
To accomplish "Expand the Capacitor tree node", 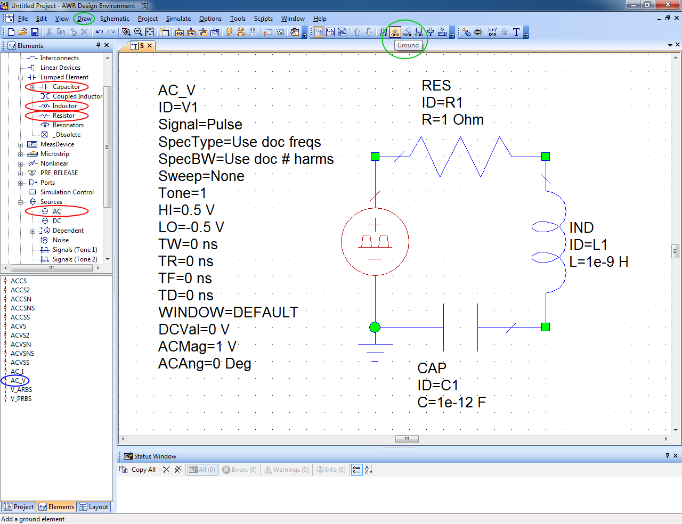I will click(33, 87).
